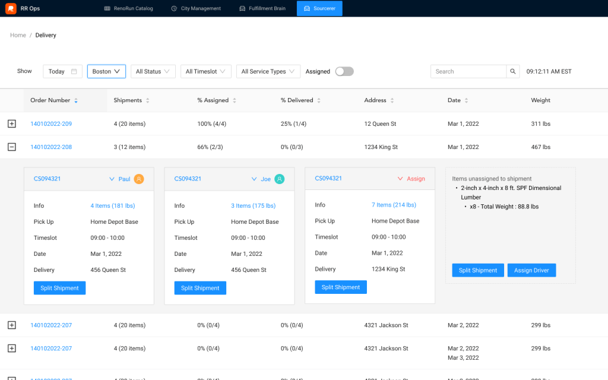Open the All Status dropdown
608x380 pixels.
click(x=153, y=71)
